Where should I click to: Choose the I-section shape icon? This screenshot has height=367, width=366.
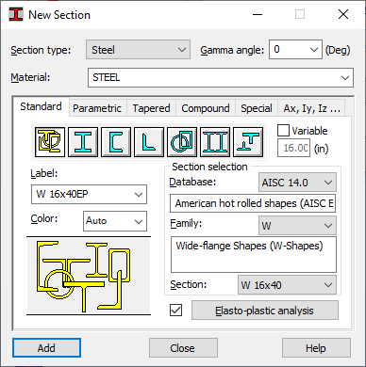(x=83, y=142)
